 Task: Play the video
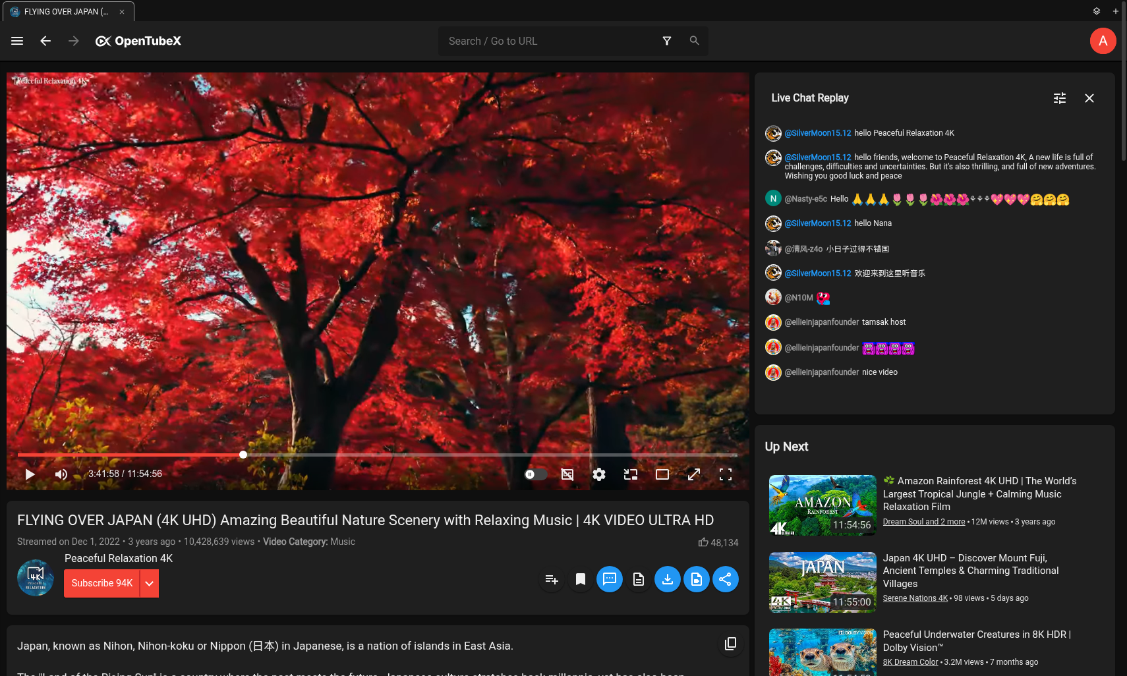[30, 474]
